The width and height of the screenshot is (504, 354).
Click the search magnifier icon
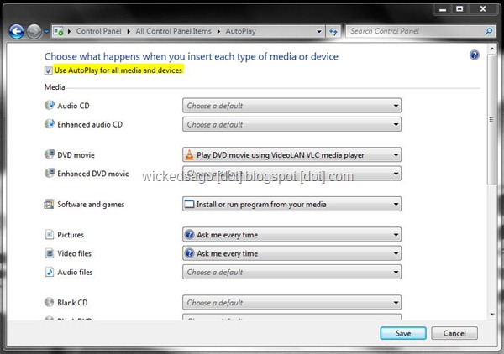tap(489, 31)
